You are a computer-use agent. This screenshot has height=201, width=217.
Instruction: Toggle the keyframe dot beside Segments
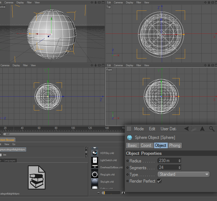pos(127,167)
